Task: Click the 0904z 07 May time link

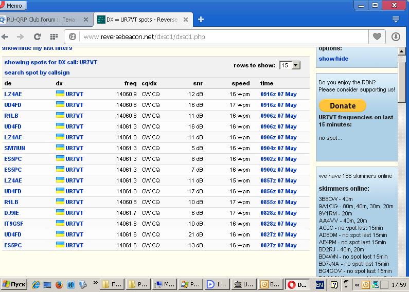Action: pyautogui.click(x=278, y=148)
